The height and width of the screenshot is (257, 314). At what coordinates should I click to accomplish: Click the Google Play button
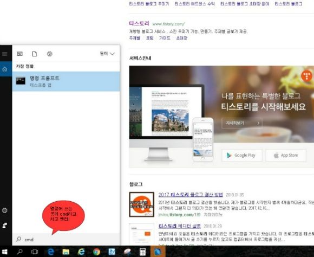click(241, 155)
